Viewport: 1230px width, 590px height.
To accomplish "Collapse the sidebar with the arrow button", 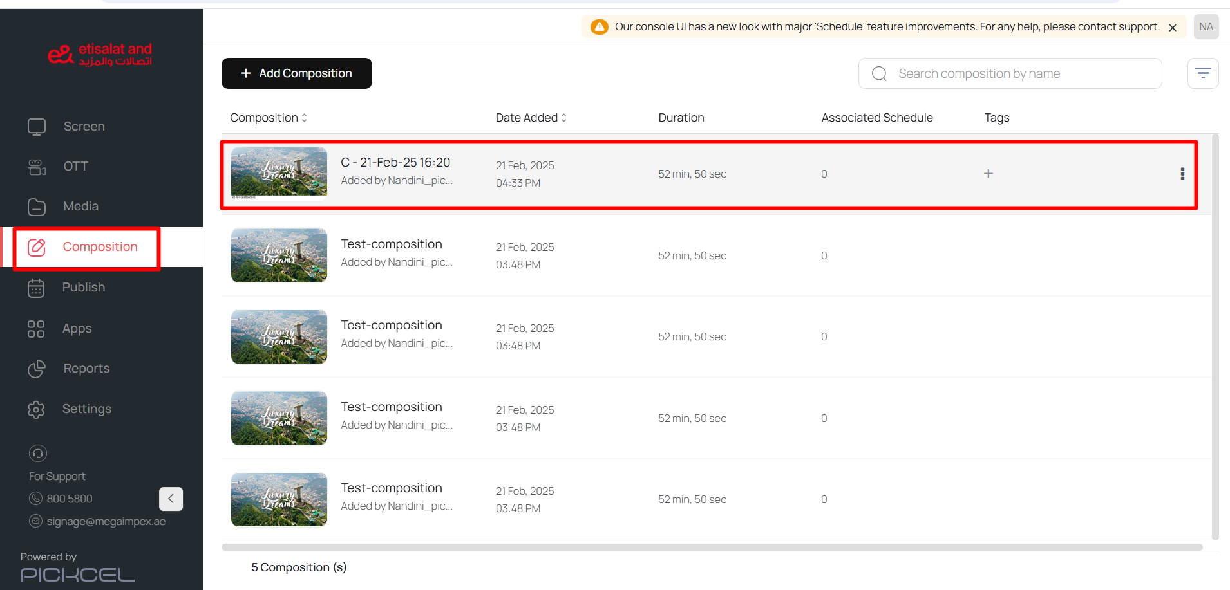I will [x=171, y=499].
